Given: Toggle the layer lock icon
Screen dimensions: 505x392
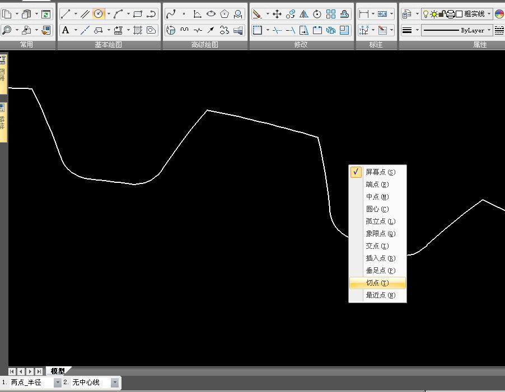Looking at the screenshot, I should coord(442,14).
